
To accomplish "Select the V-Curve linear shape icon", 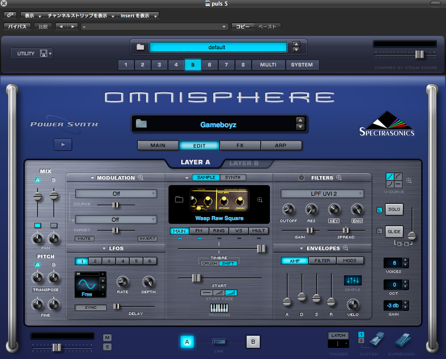I will click(390, 176).
